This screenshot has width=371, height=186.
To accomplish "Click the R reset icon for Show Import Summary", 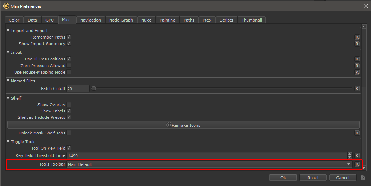I will tap(357, 44).
